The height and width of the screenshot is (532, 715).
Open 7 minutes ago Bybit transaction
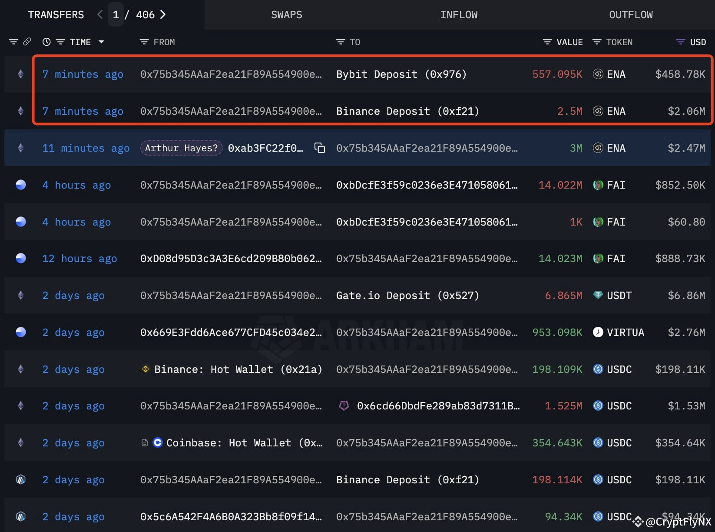83,74
